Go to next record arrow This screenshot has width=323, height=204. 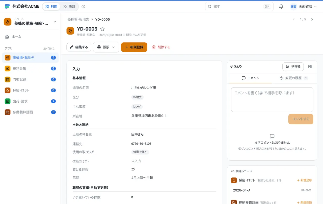pos(312,19)
